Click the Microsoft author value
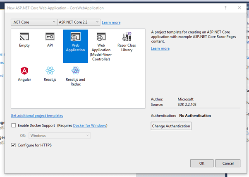 185,99
